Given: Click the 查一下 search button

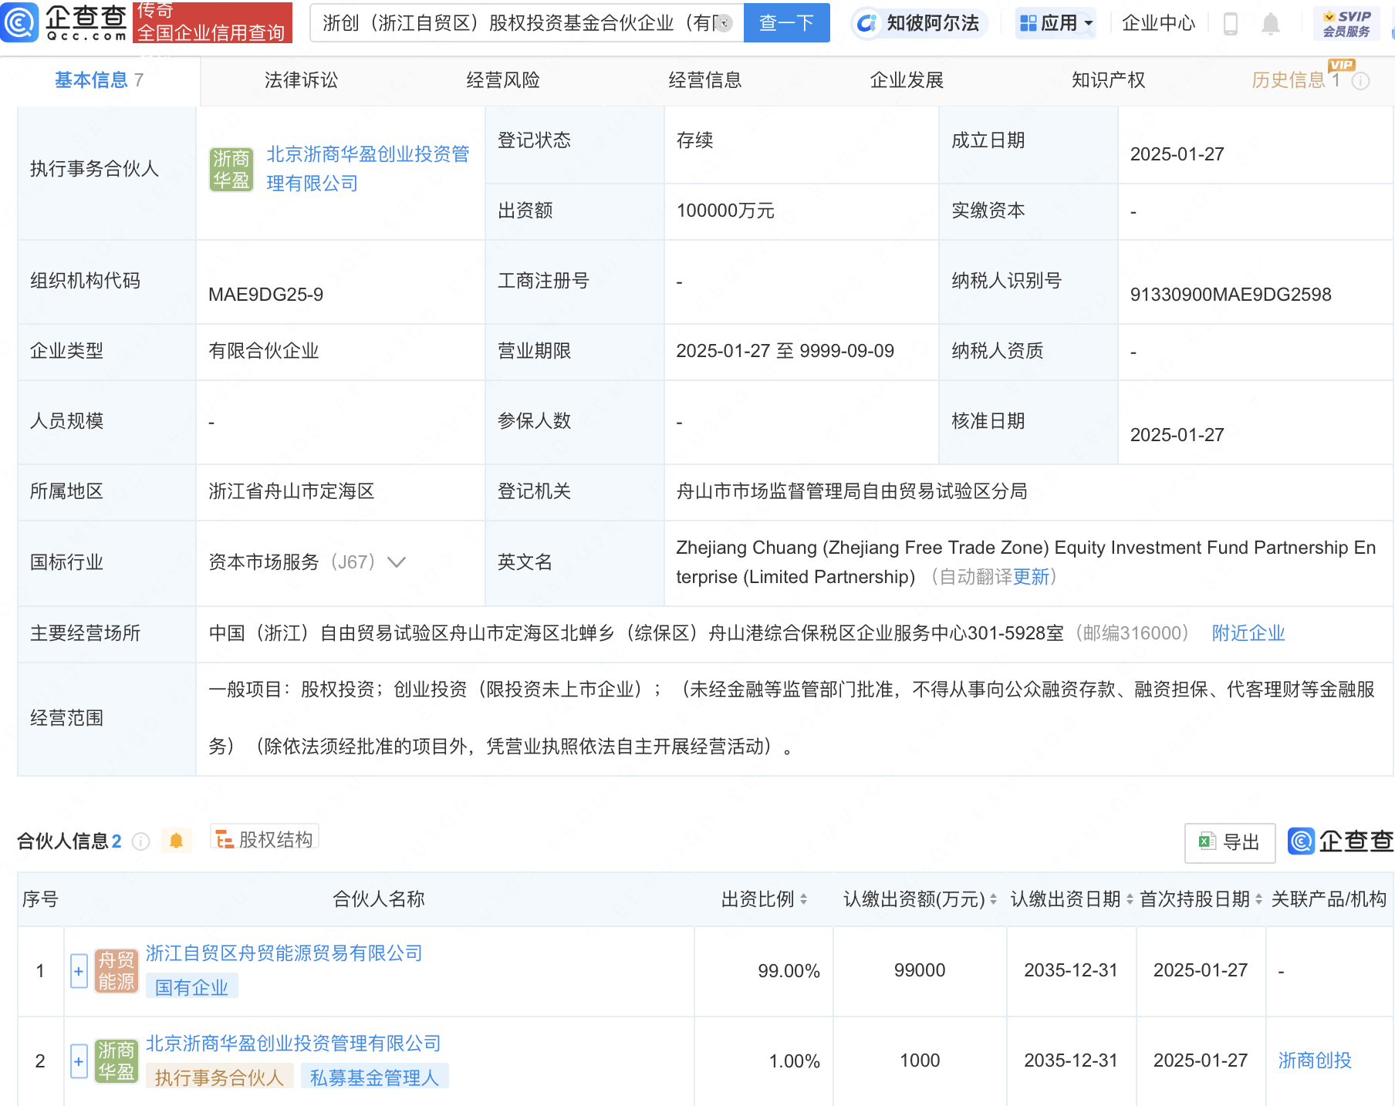Looking at the screenshot, I should (785, 22).
